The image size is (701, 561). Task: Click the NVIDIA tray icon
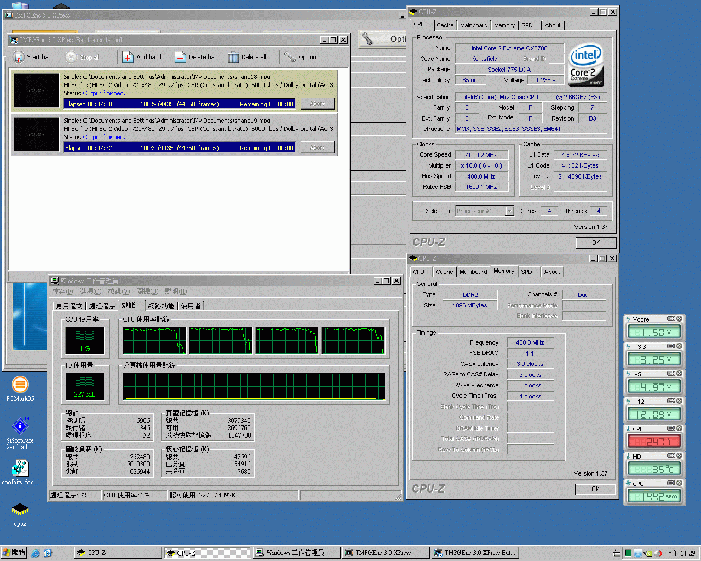click(x=648, y=553)
